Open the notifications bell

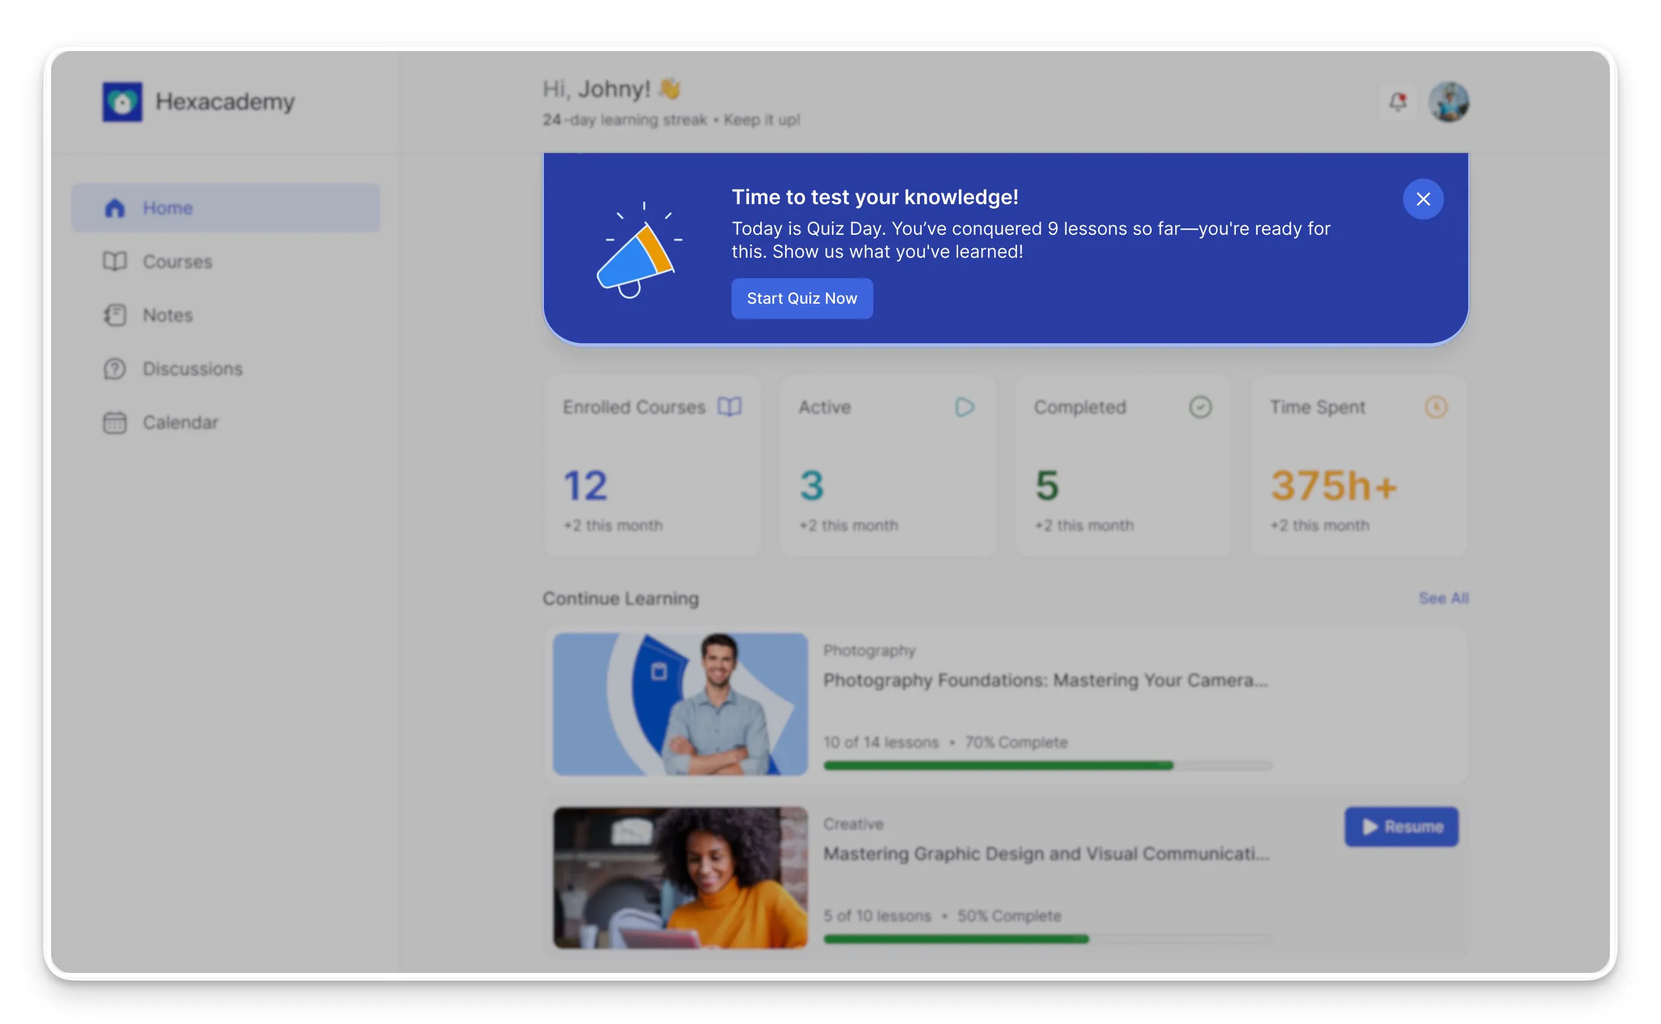pyautogui.click(x=1398, y=102)
